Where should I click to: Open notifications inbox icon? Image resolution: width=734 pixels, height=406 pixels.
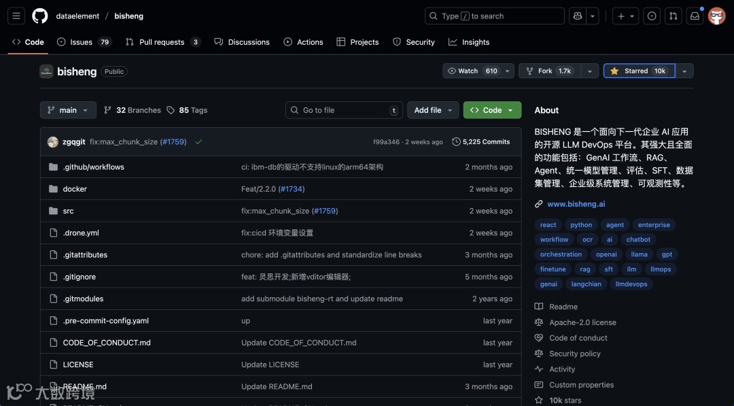[695, 16]
